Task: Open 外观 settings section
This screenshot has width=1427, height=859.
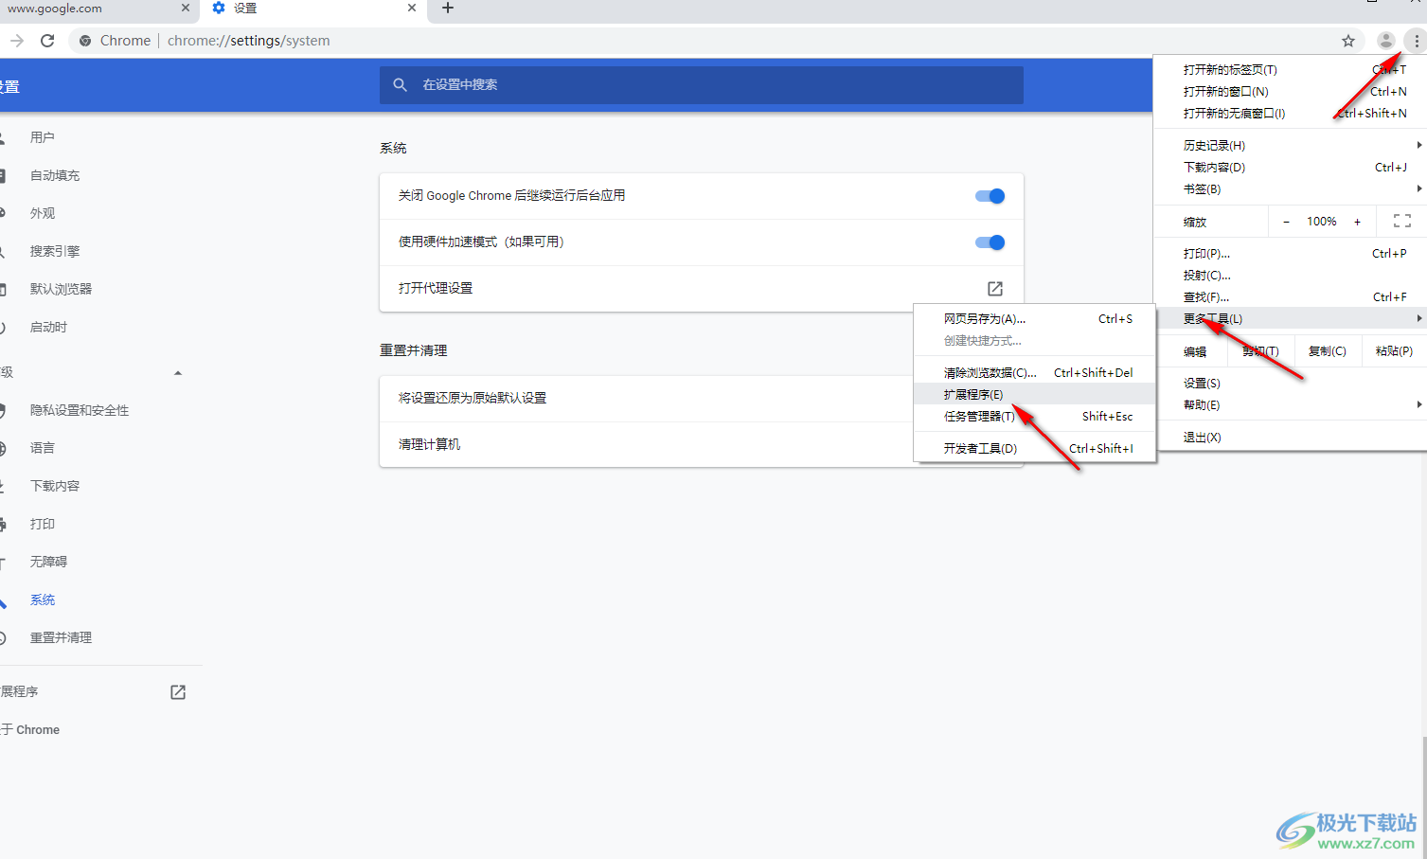Action: point(42,213)
